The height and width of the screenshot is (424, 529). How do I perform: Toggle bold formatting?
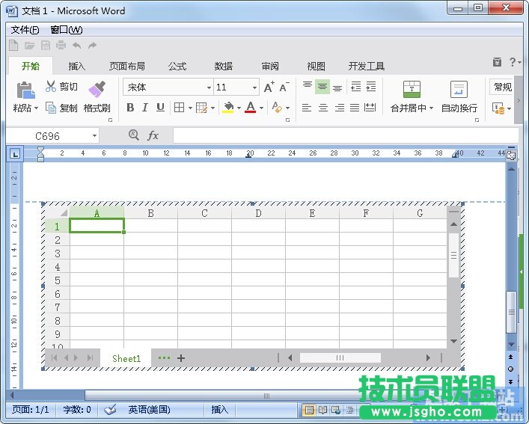130,108
